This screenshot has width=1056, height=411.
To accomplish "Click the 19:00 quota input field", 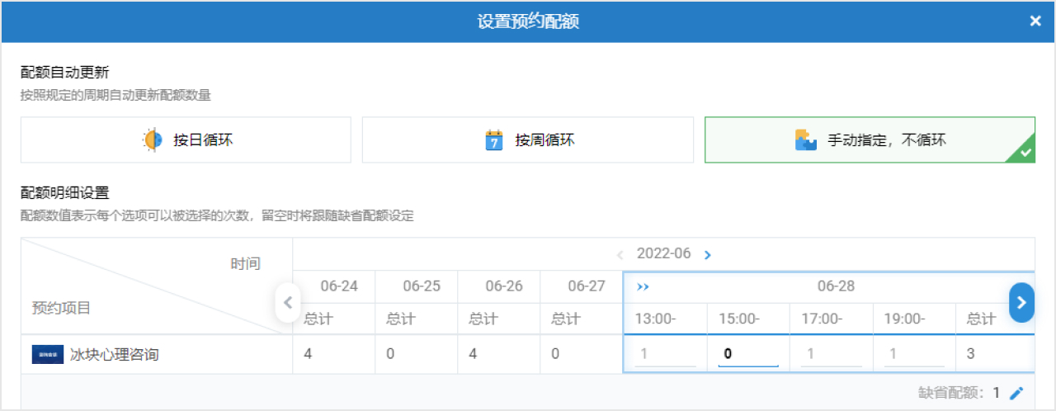I will click(x=913, y=355).
